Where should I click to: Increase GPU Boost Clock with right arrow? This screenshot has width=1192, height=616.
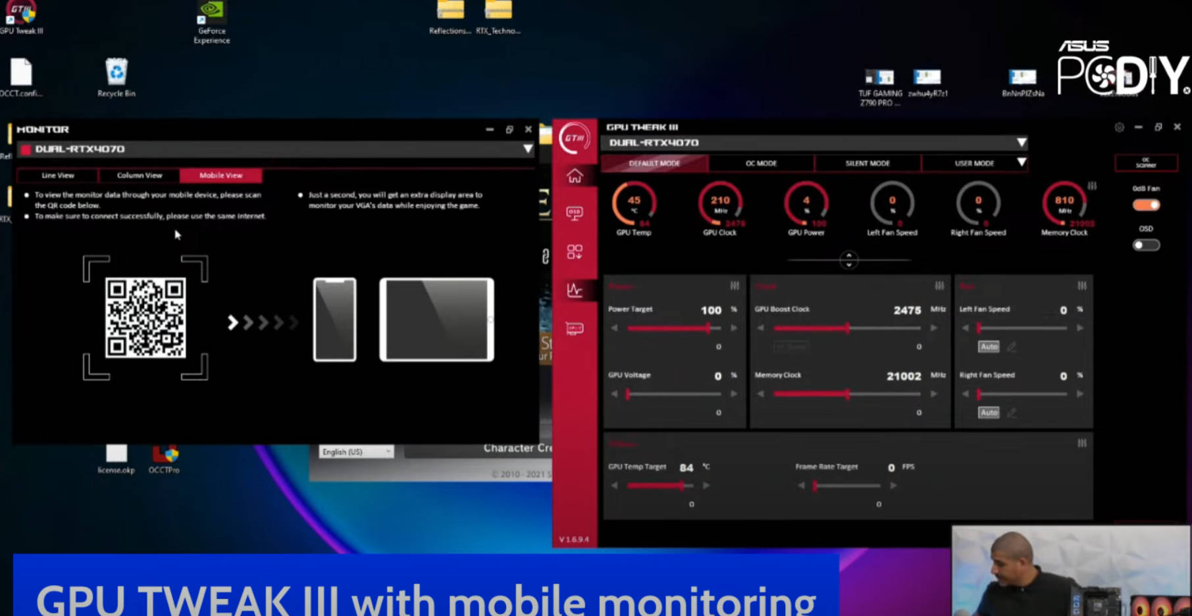tap(934, 328)
